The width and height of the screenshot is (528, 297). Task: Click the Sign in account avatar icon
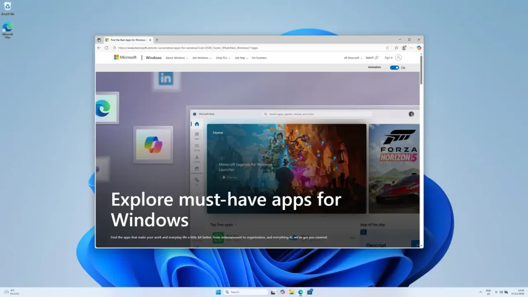click(398, 58)
